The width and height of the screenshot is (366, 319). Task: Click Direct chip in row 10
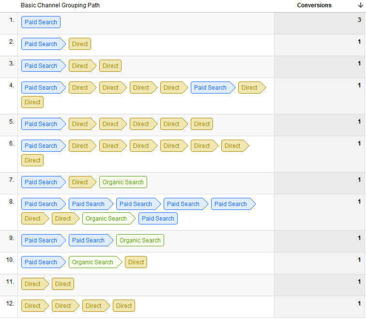(x=136, y=262)
